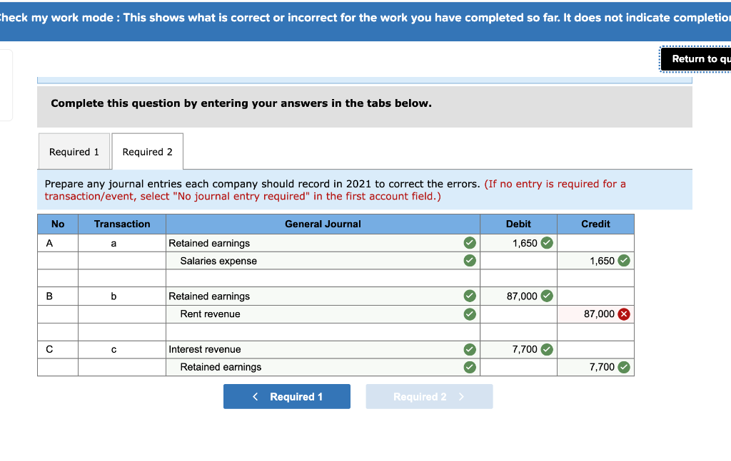The width and height of the screenshot is (731, 461).
Task: Click the Required 1 navigation button
Action: [x=286, y=396]
